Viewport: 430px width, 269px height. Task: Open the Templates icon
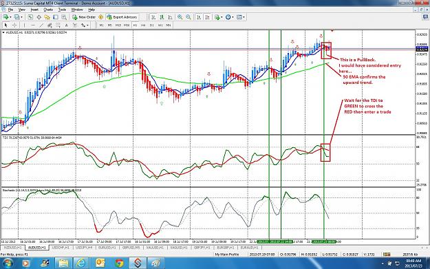click(x=239, y=17)
